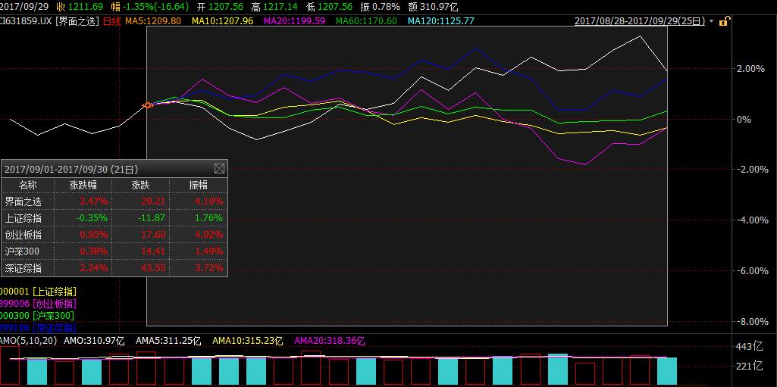Viewport: 777px width, 387px height.
Task: Click the 额 310.97亿 turnover value
Action: 433,6
